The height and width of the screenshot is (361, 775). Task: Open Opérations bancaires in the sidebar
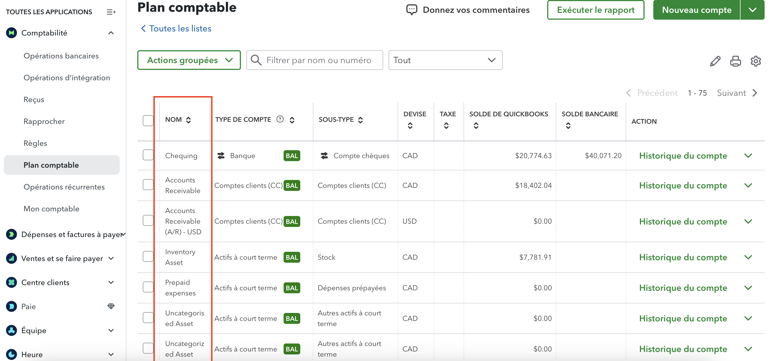pyautogui.click(x=61, y=56)
